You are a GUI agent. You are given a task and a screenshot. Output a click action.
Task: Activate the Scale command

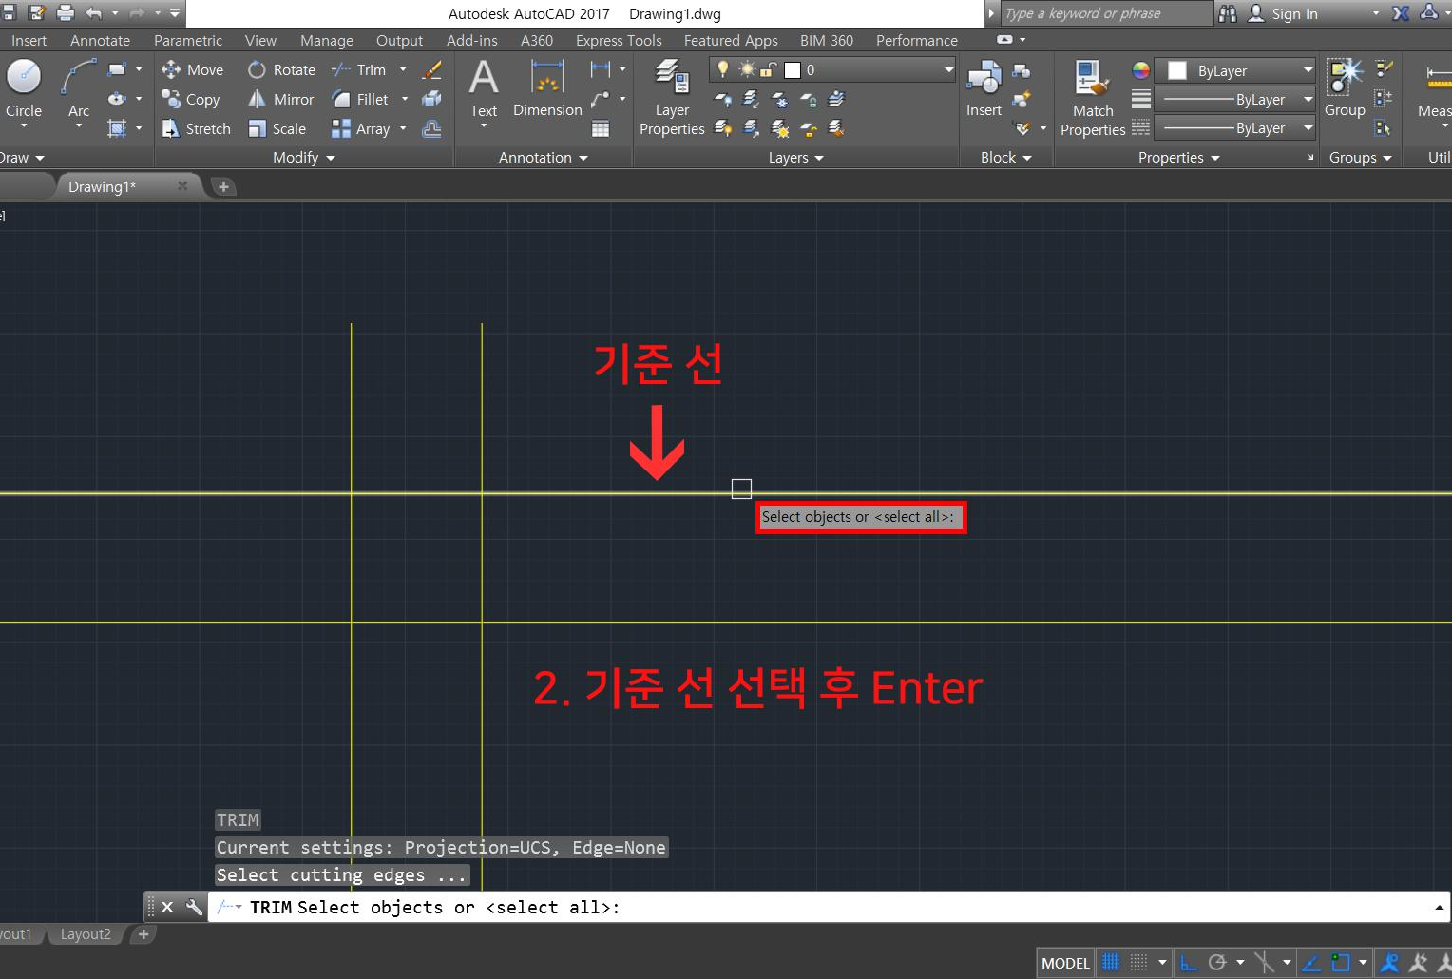pos(277,128)
